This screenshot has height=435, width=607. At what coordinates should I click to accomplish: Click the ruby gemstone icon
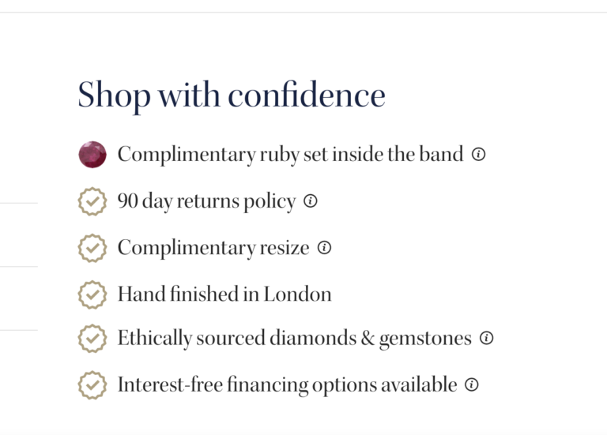coord(92,155)
